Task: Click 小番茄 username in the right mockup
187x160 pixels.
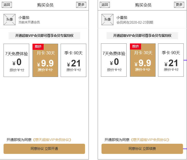Action: 122,18
